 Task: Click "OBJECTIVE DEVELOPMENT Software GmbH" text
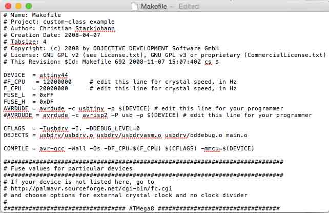coord(156,49)
